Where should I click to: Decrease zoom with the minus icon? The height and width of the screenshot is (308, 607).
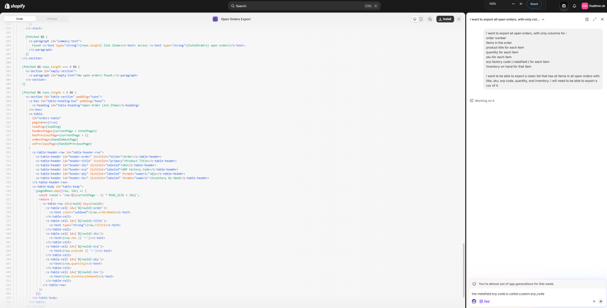tap(513, 4)
